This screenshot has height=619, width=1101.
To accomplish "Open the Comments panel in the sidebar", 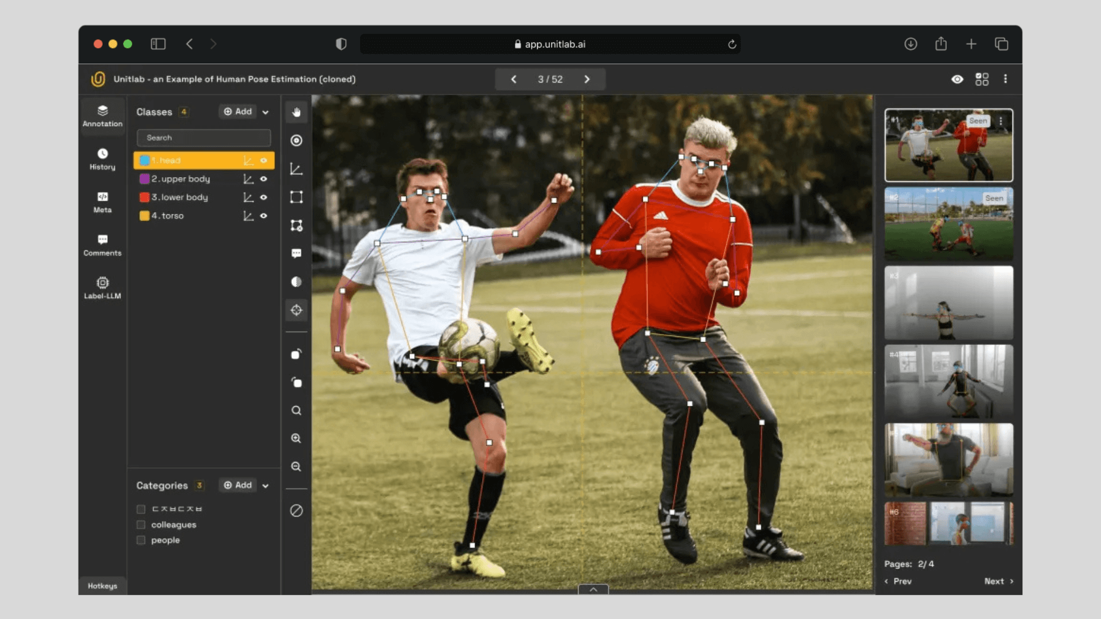I will (x=102, y=245).
